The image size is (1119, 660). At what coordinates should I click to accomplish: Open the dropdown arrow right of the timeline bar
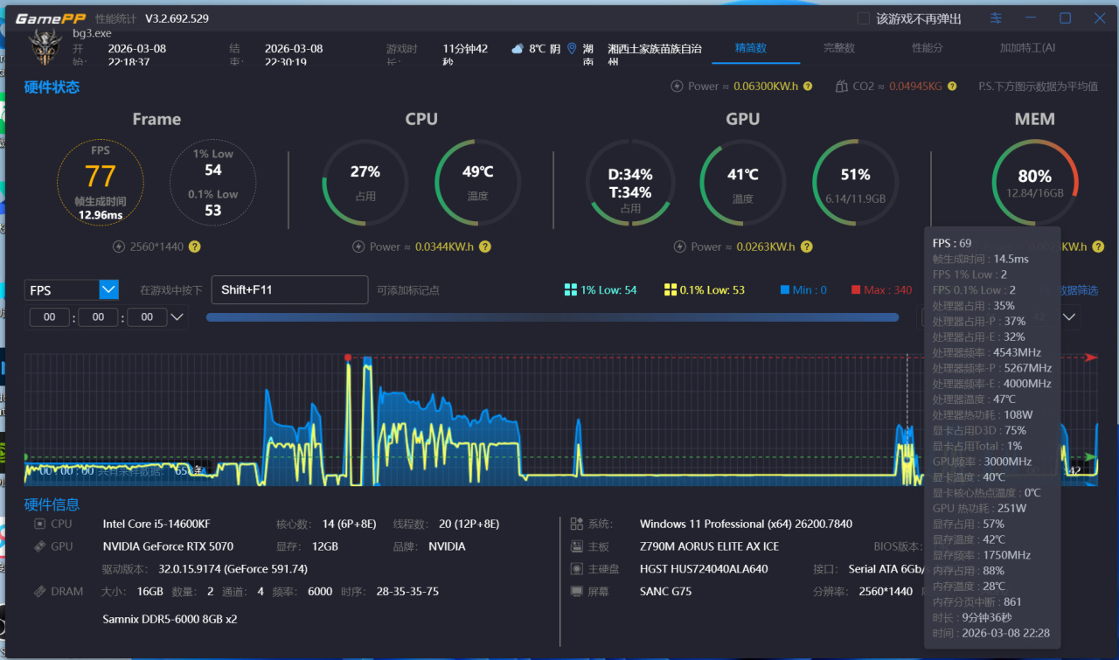(x=1069, y=317)
